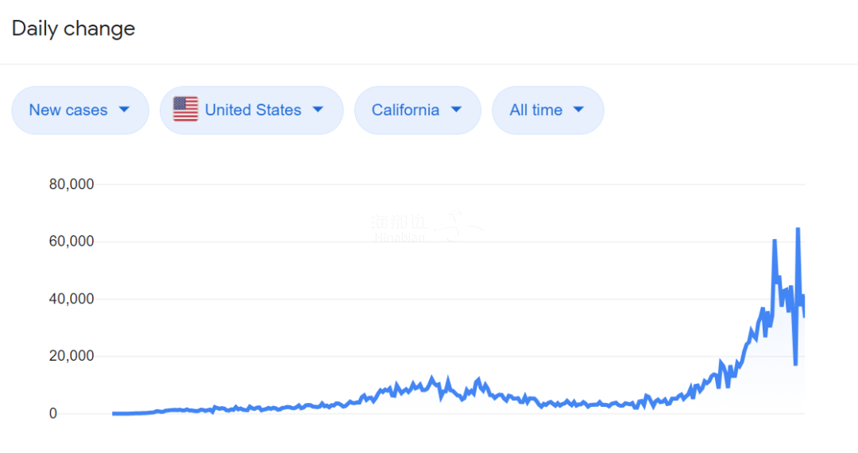Click the 40,000 axis label
The height and width of the screenshot is (453, 858).
click(x=71, y=299)
